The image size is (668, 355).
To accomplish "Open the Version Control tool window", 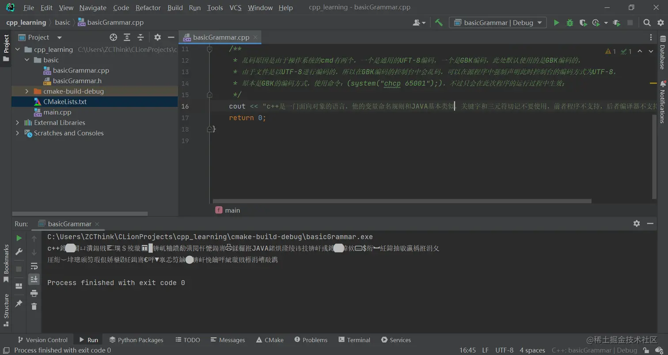I will click(x=42, y=340).
